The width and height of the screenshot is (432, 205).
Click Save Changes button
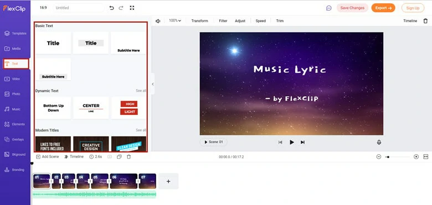[x=352, y=8]
